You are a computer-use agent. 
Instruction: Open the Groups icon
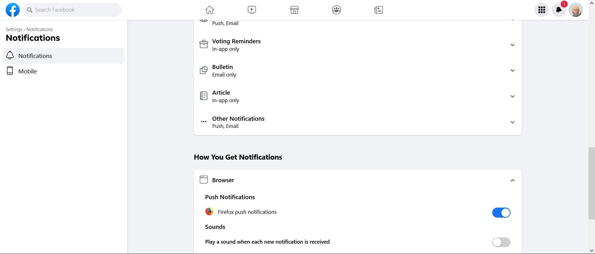click(336, 10)
